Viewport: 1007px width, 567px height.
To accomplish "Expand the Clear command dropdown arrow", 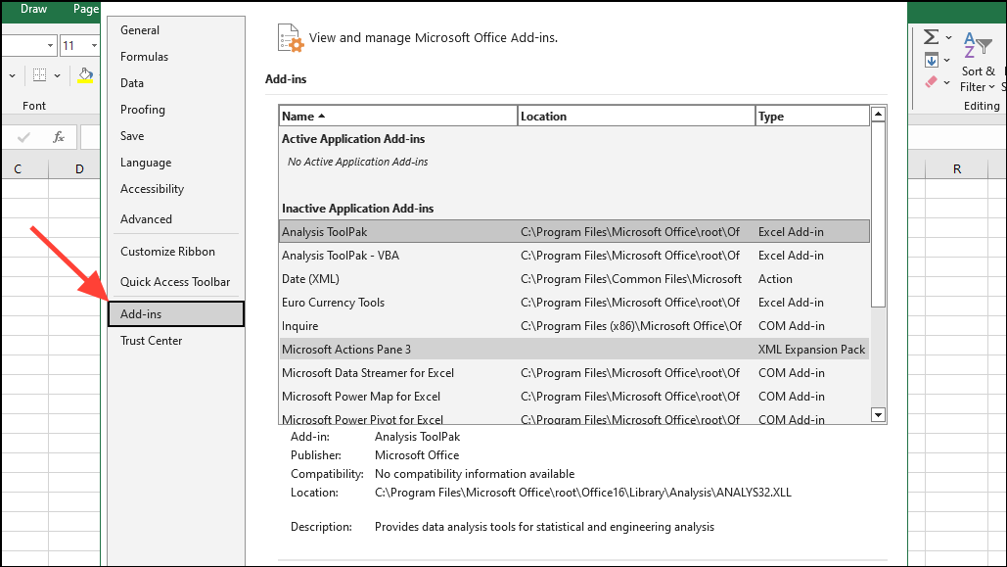I will point(946,82).
